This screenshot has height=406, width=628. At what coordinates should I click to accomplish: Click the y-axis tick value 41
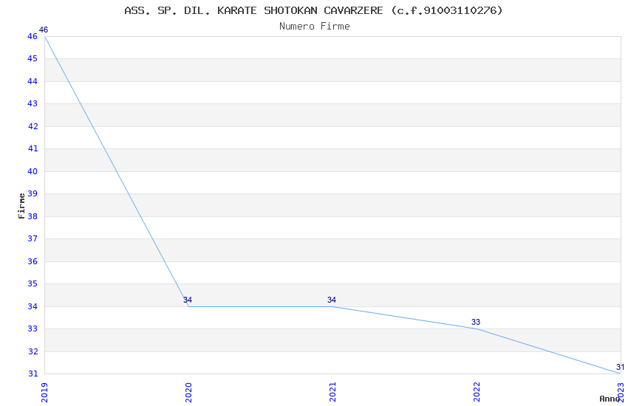tap(33, 149)
